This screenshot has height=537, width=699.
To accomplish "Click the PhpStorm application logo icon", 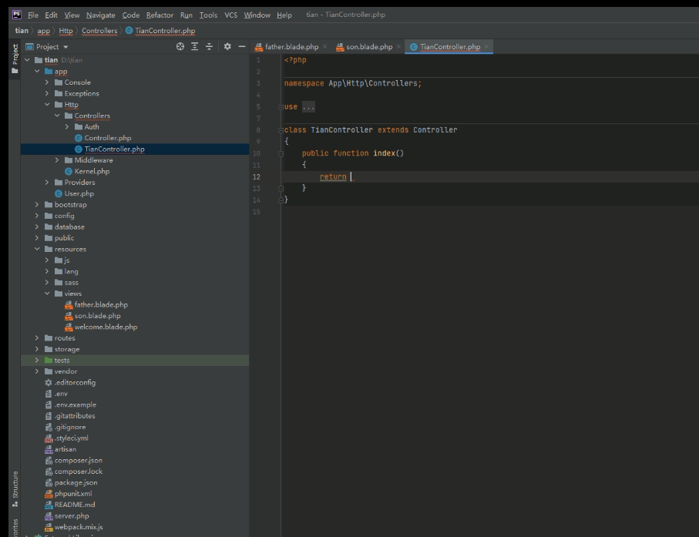I will pos(17,15).
